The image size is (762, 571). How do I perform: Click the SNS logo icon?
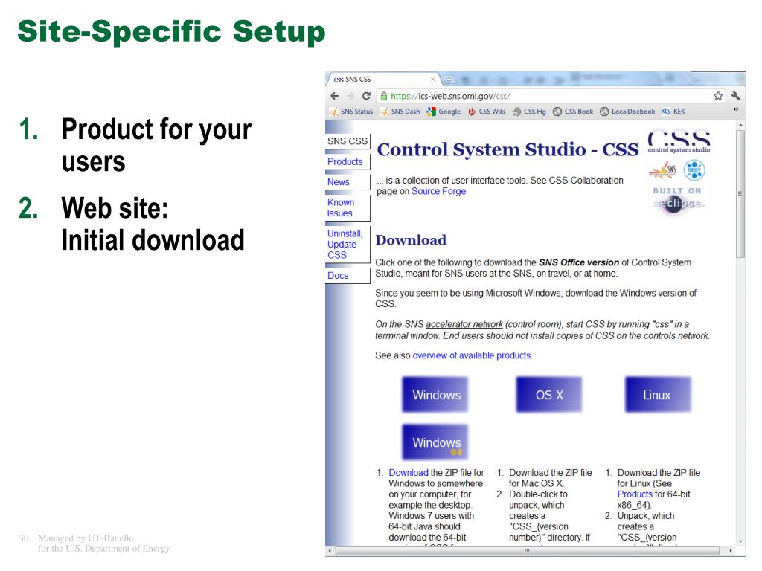[663, 170]
